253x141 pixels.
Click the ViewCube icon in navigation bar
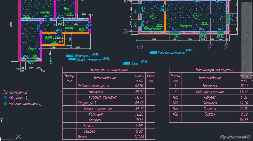tap(247, 12)
